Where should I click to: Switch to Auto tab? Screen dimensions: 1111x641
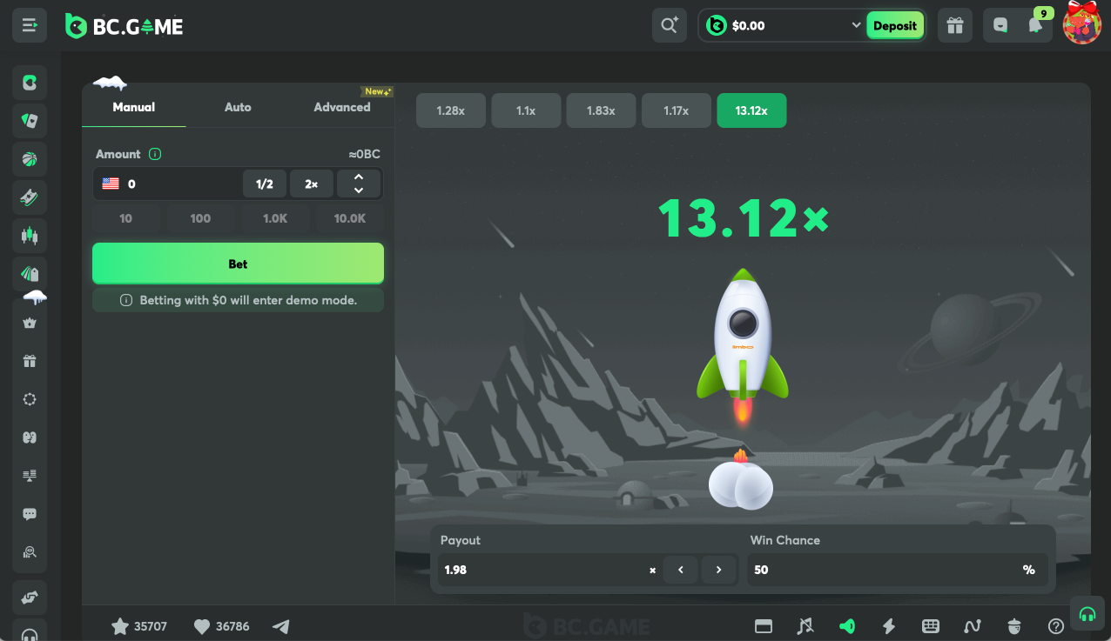[238, 107]
